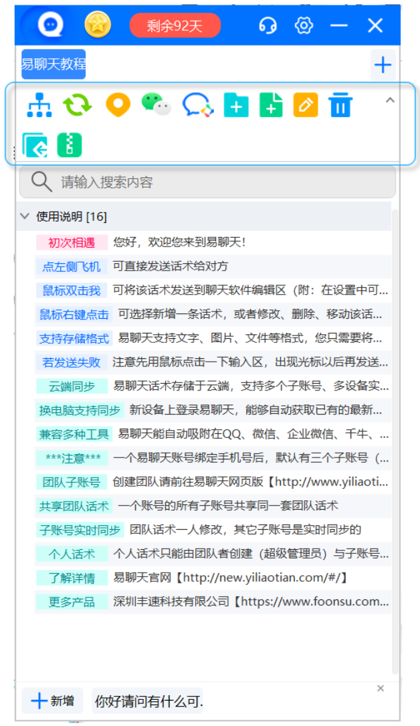Click the magnifier search icon

pos(41,182)
